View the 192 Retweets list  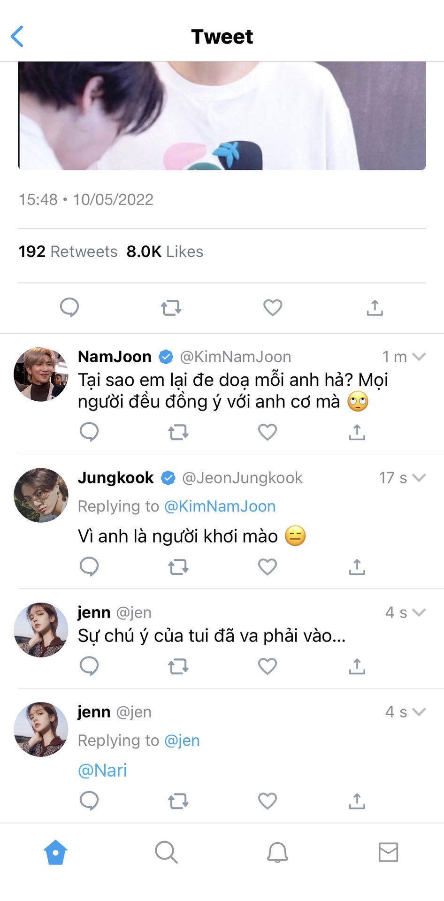pyautogui.click(x=68, y=252)
